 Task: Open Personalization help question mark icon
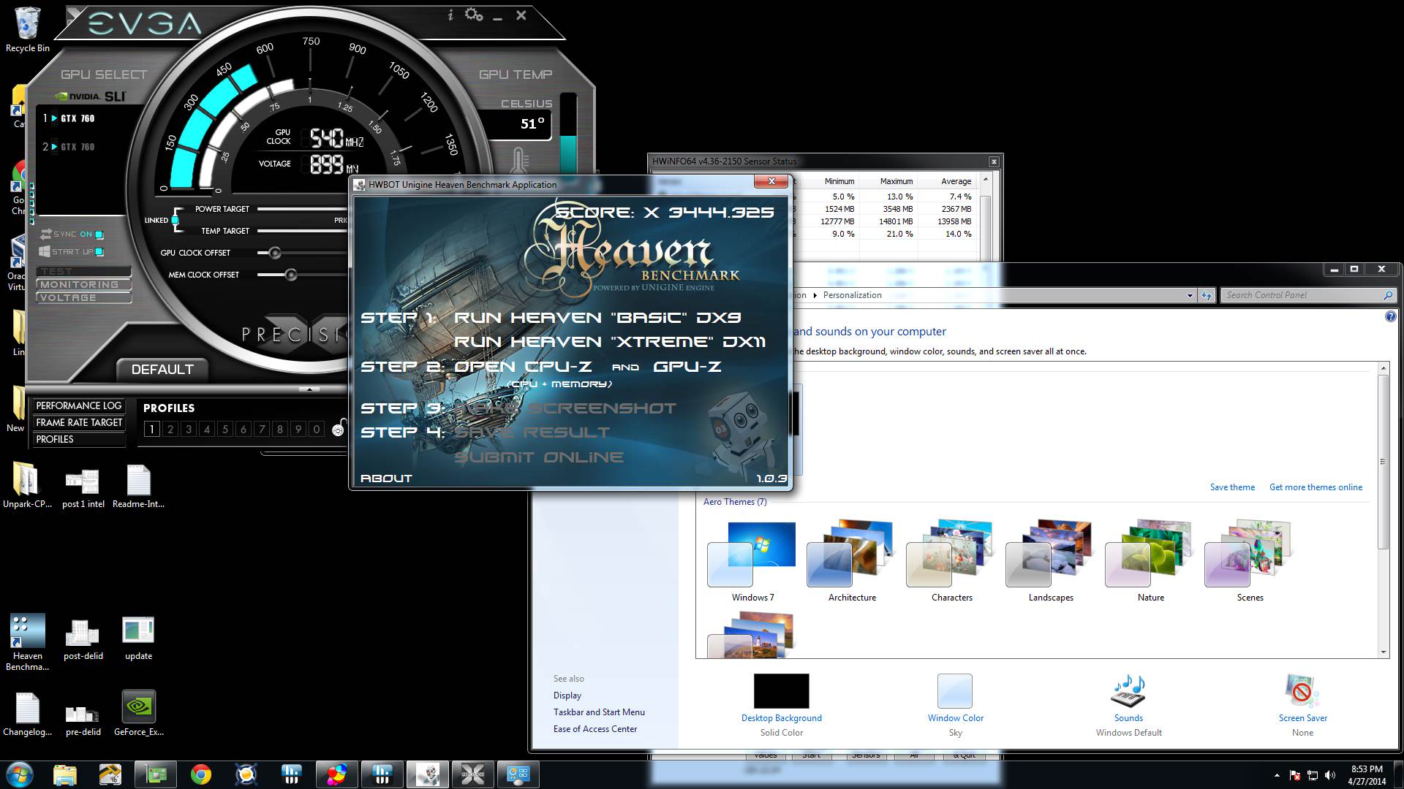tap(1390, 316)
